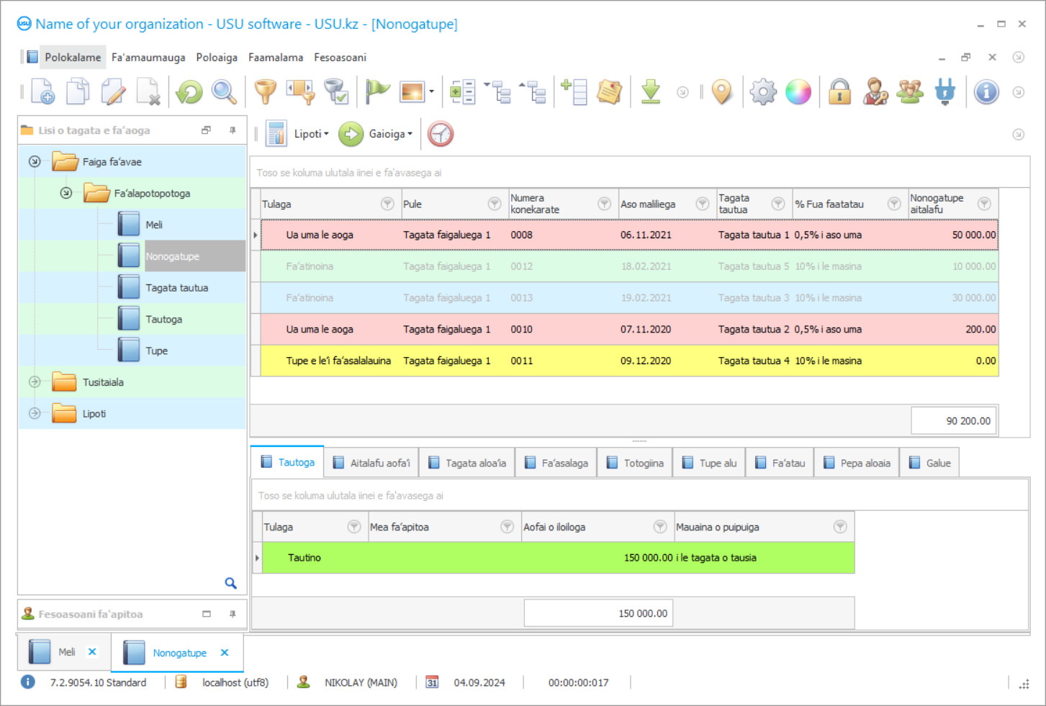Viewport: 1046px width, 706px height.
Task: Switch to the Aitalafu aofa'i tab
Action: 371,463
